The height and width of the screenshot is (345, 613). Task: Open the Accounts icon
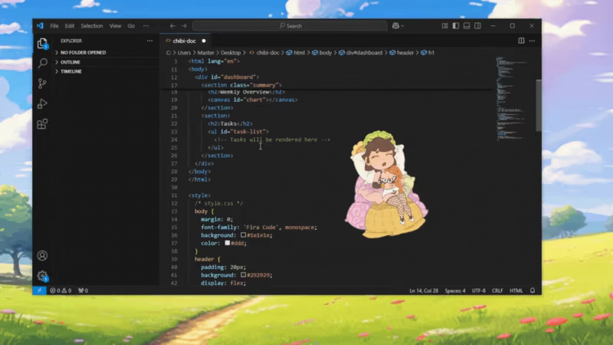[42, 255]
